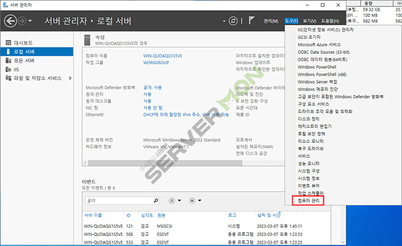The height and width of the screenshot is (246, 402).
Task: Open 로컬 보안 정책
Action: click(312, 133)
